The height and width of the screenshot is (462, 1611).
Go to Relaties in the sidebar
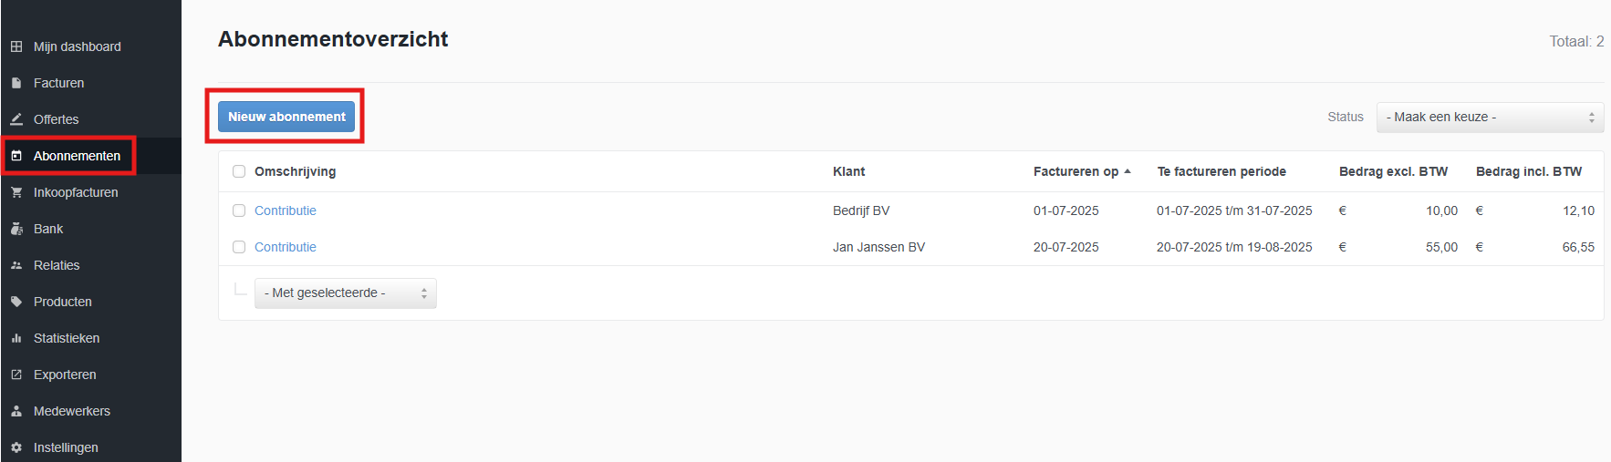[57, 265]
